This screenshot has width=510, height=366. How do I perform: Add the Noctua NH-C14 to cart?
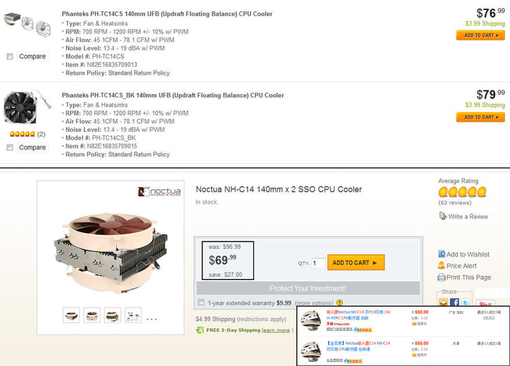[356, 262]
